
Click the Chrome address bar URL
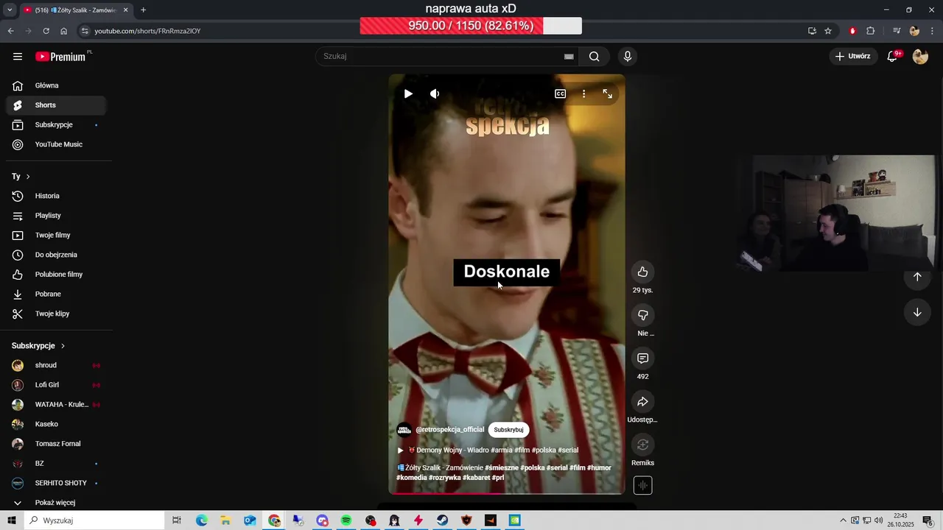pyautogui.click(x=147, y=31)
